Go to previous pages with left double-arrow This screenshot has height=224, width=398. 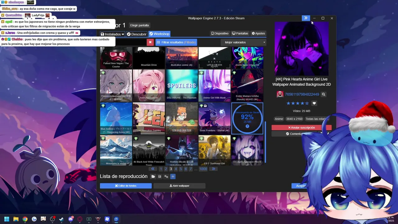[153, 169]
